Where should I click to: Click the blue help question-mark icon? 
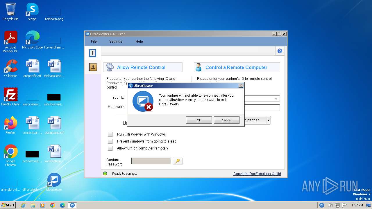click(280, 51)
